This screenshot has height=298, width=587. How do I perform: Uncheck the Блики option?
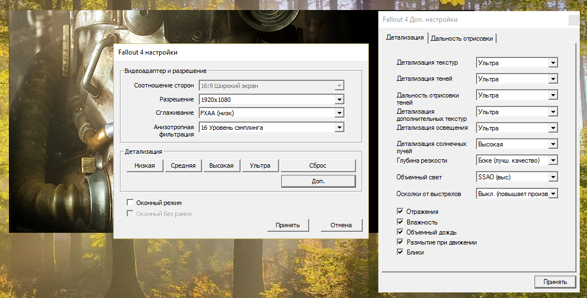pos(400,252)
